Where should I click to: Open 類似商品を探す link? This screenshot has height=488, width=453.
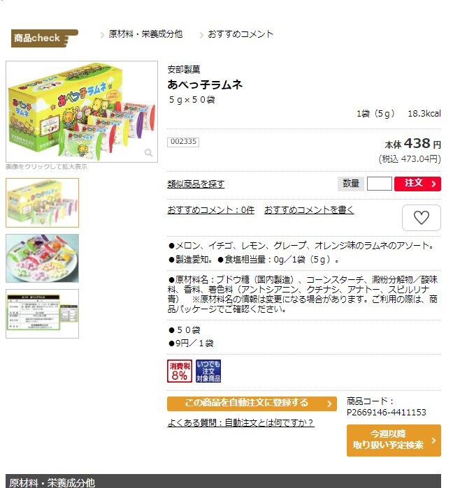[196, 184]
